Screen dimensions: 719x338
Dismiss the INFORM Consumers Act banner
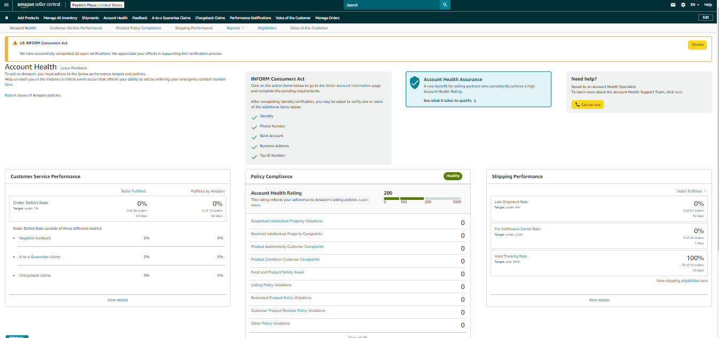click(697, 45)
